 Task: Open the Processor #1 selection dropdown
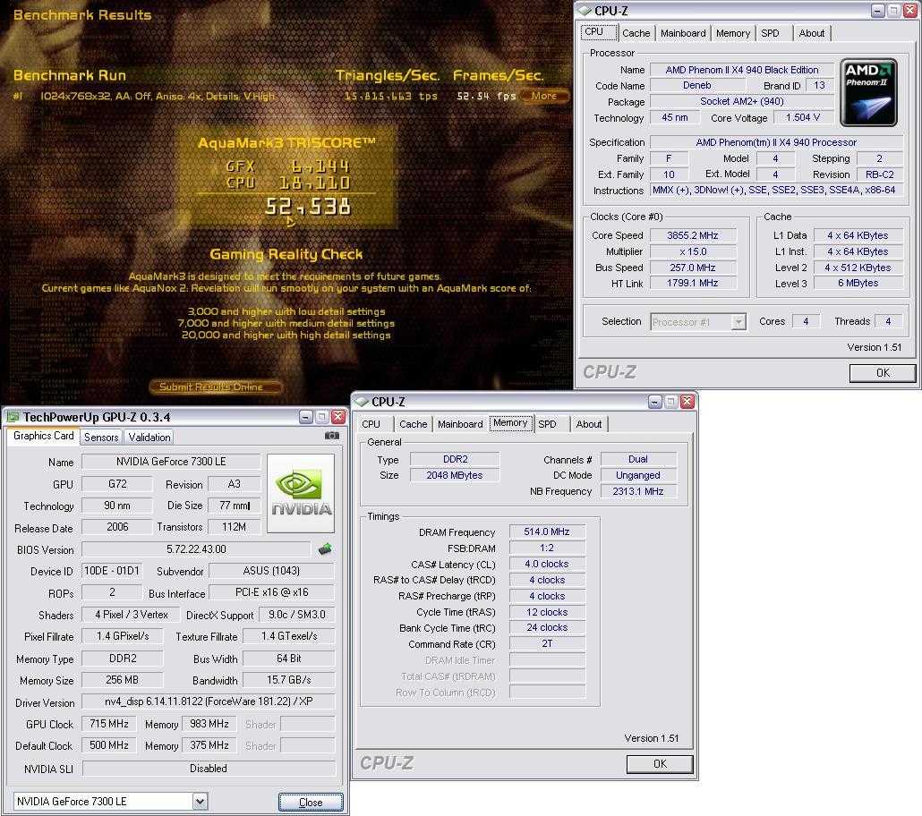[738, 321]
